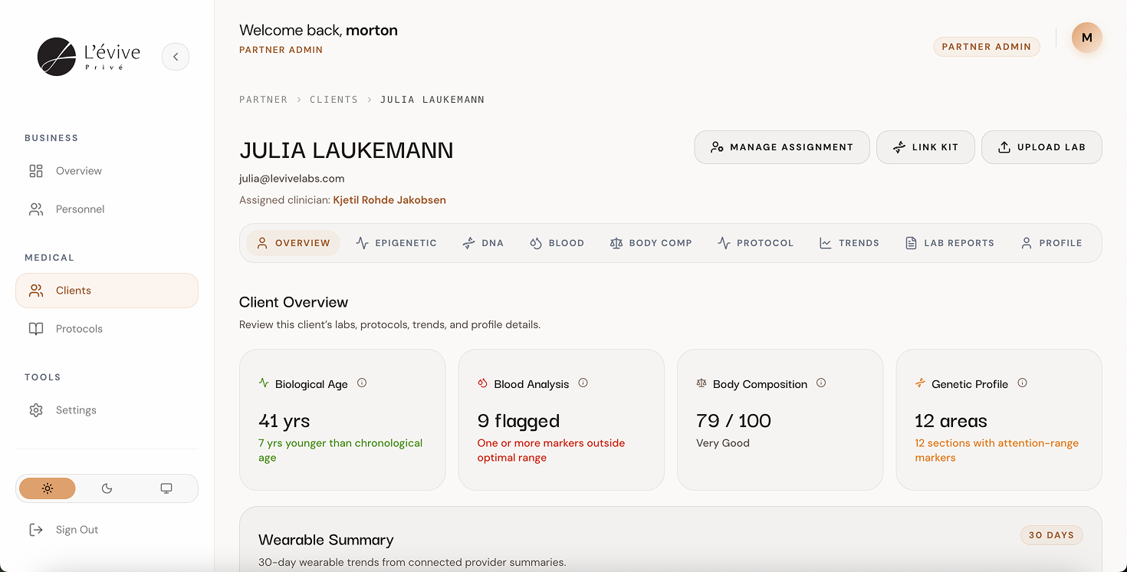The image size is (1127, 572).
Task: Click the Blood Analysis droplet icon
Action: tap(482, 383)
